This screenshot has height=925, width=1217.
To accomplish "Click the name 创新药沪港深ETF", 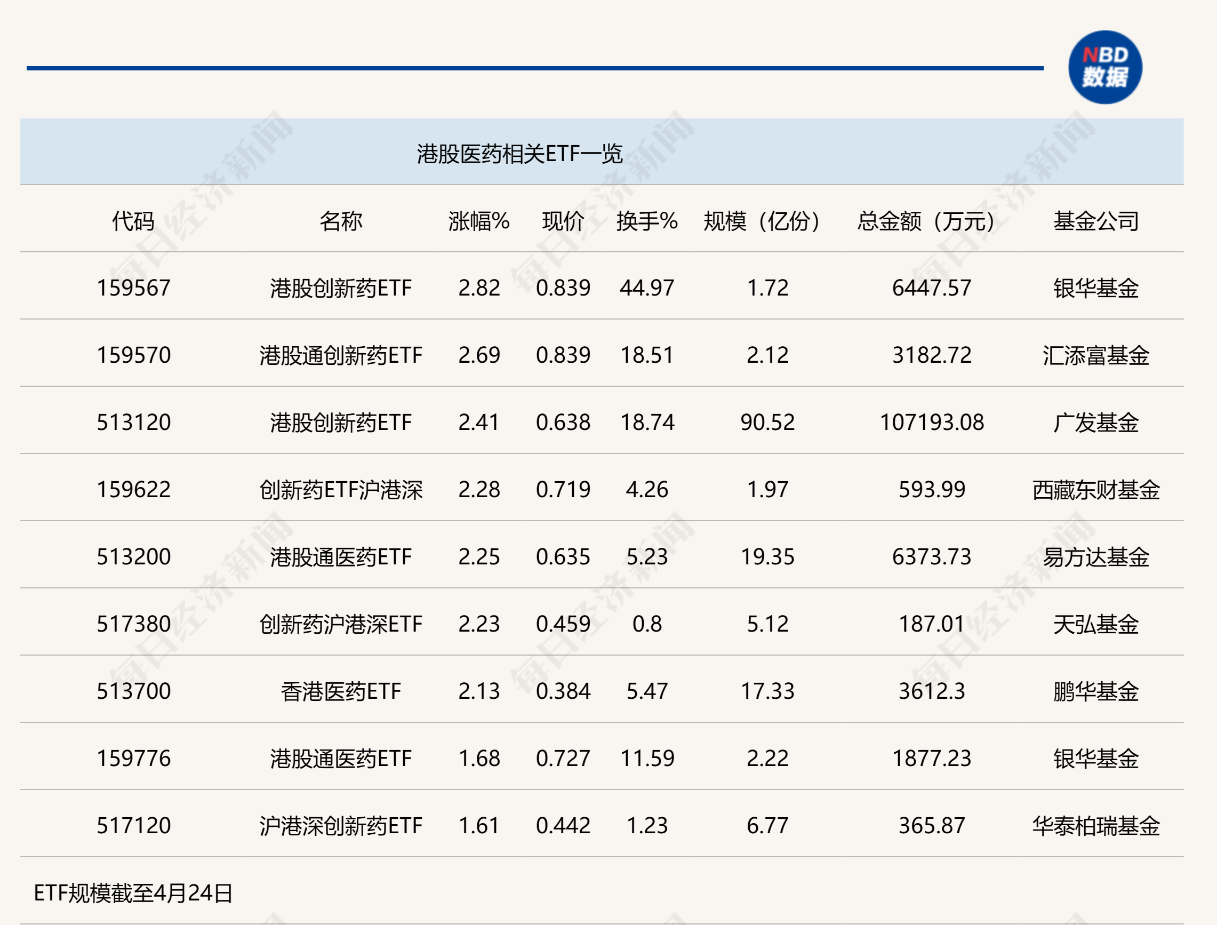I will tap(341, 624).
